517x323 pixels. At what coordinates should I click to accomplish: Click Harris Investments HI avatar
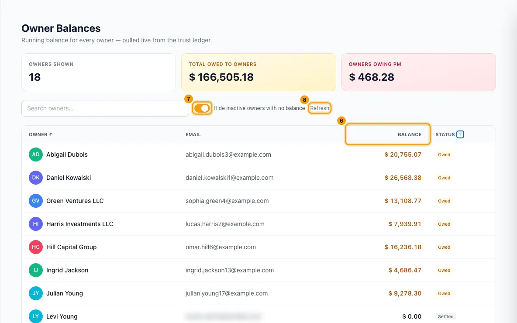click(x=36, y=224)
